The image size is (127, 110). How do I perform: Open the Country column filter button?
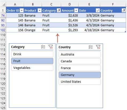(124, 11)
